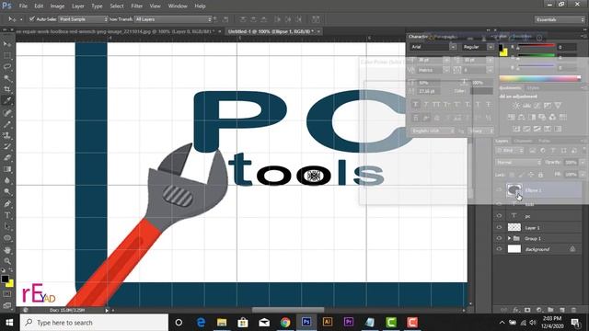
Task: Create a new layer icon
Action: click(562, 310)
